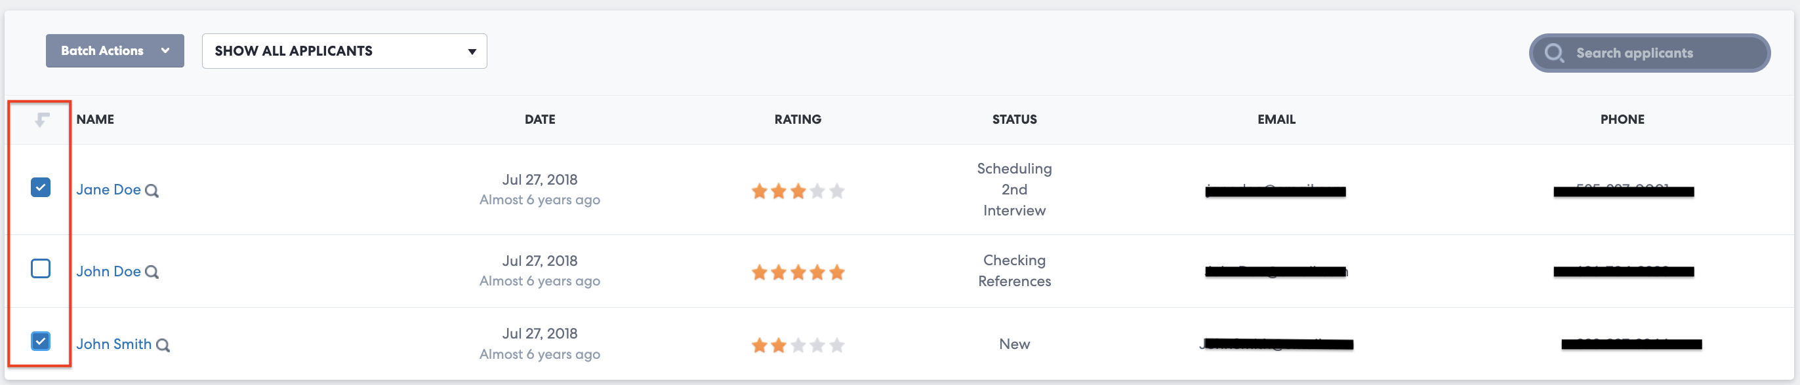The image size is (1800, 385).
Task: Uncheck the John Smith checkbox
Action: tap(41, 341)
